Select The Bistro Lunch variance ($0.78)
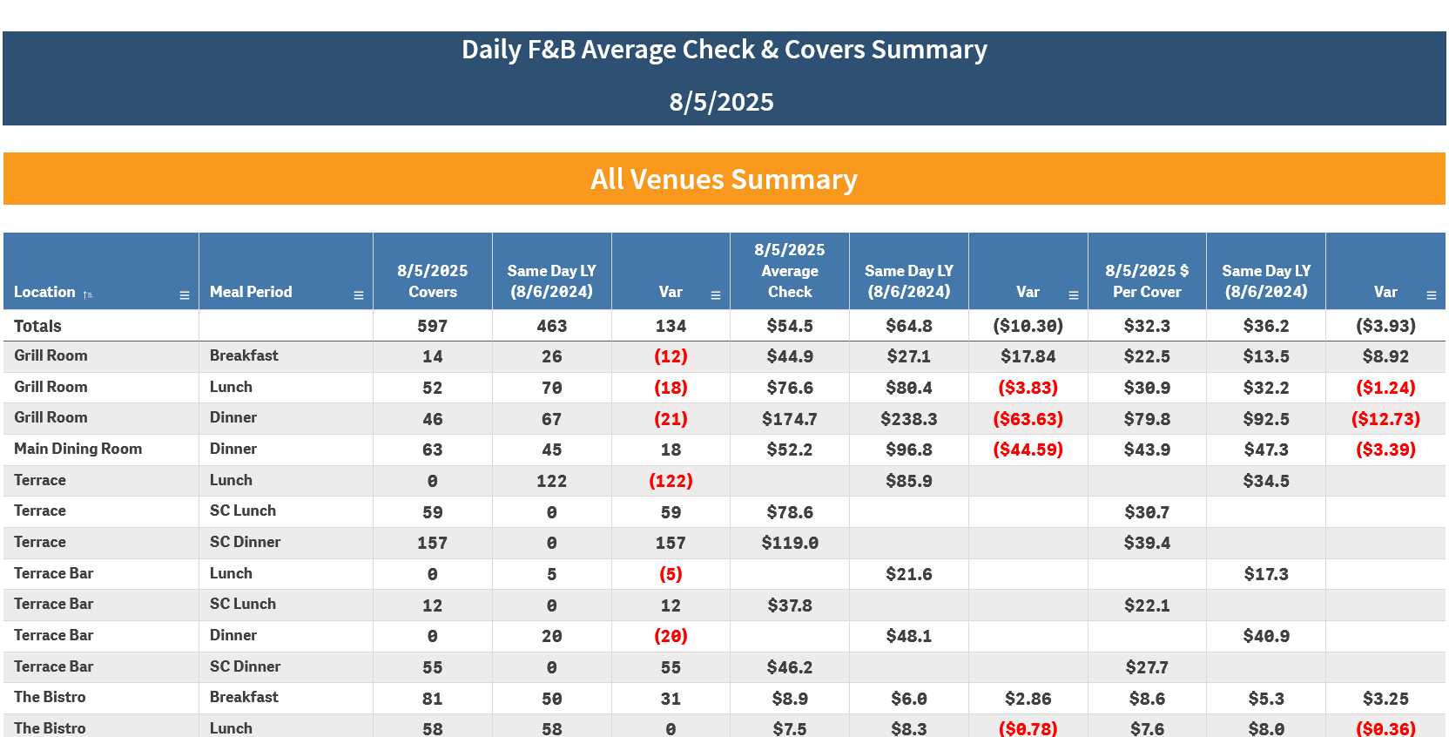Image resolution: width=1449 pixels, height=737 pixels. point(1028,729)
